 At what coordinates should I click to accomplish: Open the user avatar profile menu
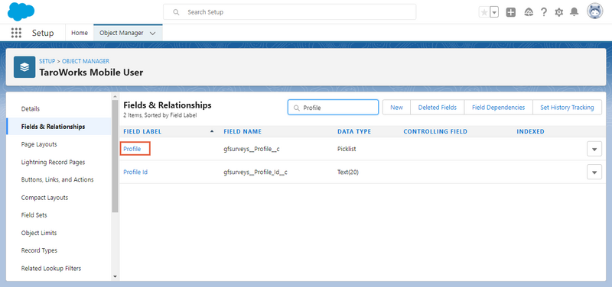pyautogui.click(x=595, y=11)
